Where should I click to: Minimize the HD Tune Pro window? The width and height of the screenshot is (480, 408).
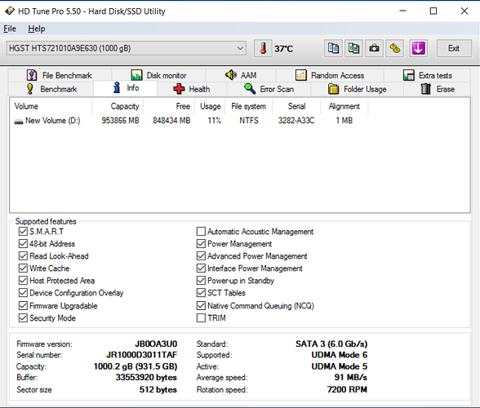coord(403,11)
